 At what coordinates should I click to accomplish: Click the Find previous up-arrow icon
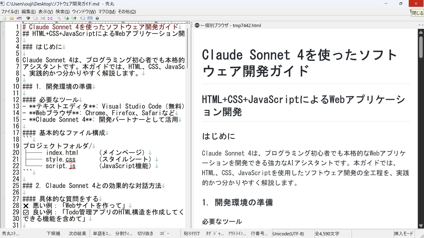point(73,18)
